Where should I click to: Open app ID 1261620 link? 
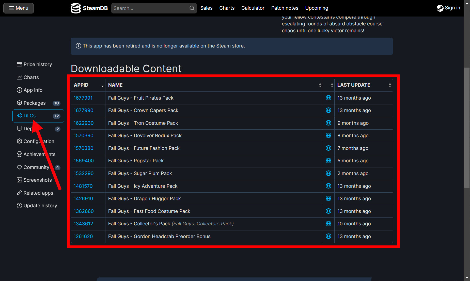point(83,236)
